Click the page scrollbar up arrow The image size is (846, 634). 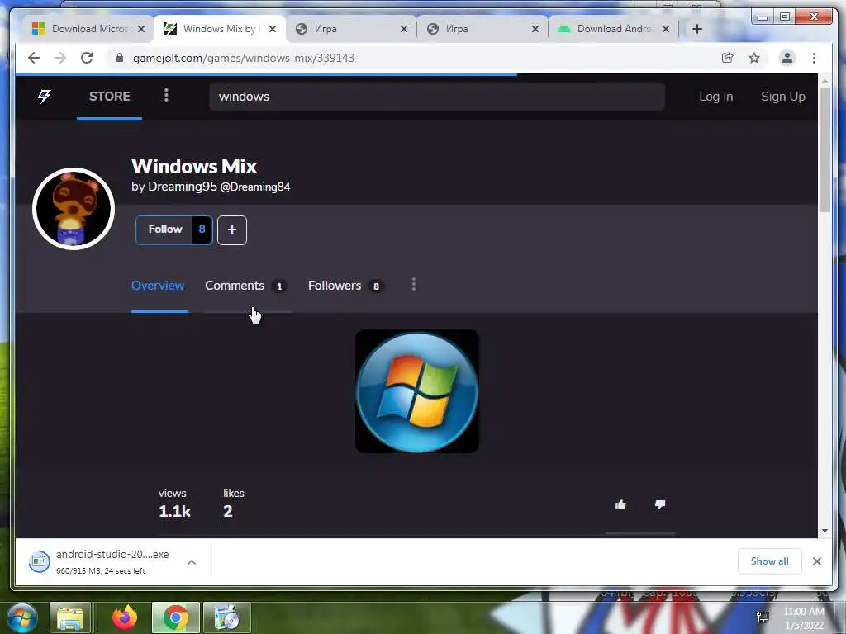click(x=825, y=81)
